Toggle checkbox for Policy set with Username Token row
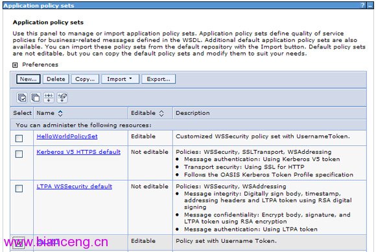 19,243
